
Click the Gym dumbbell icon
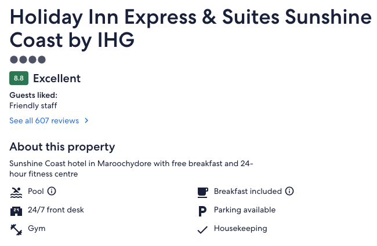tap(16, 229)
